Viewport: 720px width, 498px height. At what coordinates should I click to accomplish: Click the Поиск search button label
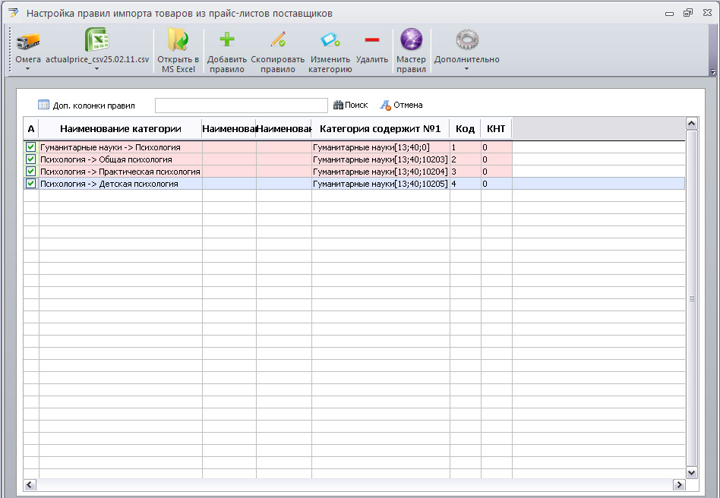click(356, 105)
